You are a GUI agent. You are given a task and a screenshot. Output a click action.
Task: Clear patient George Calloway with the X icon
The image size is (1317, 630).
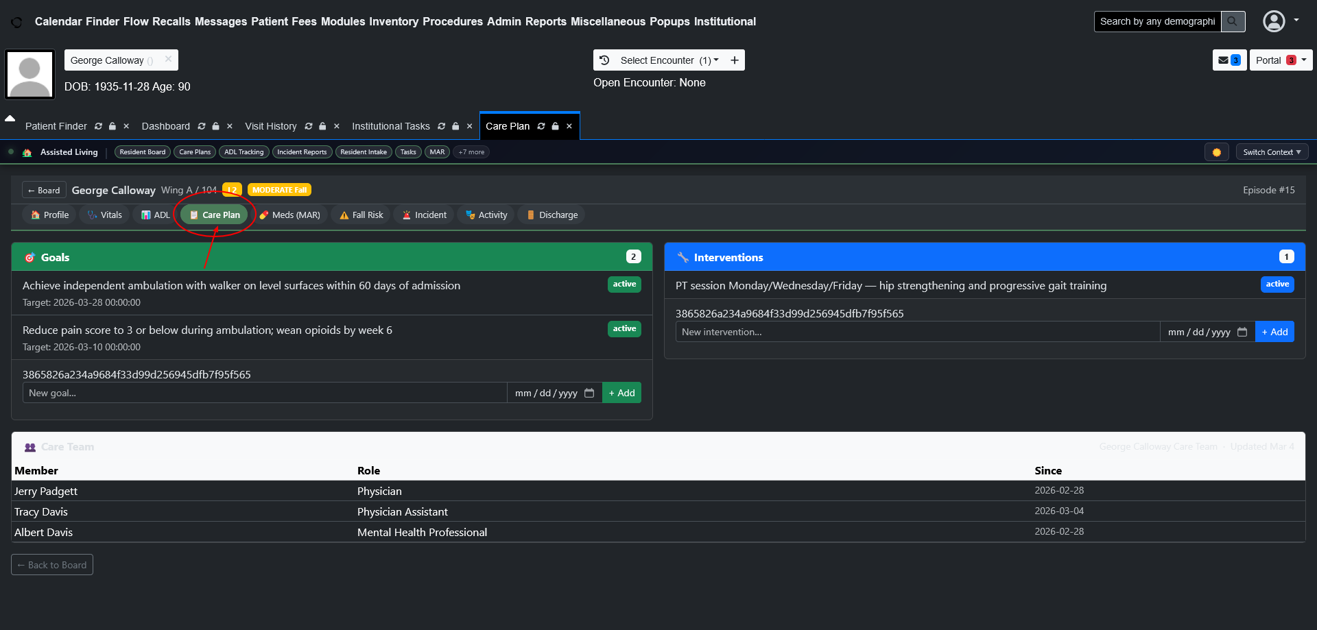[168, 60]
